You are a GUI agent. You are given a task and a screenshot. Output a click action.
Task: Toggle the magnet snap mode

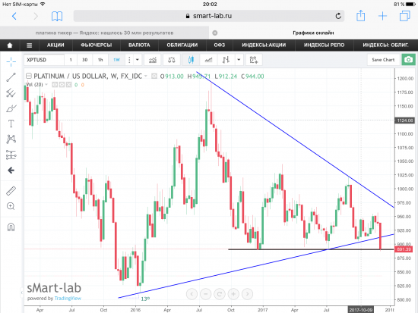coord(11,227)
